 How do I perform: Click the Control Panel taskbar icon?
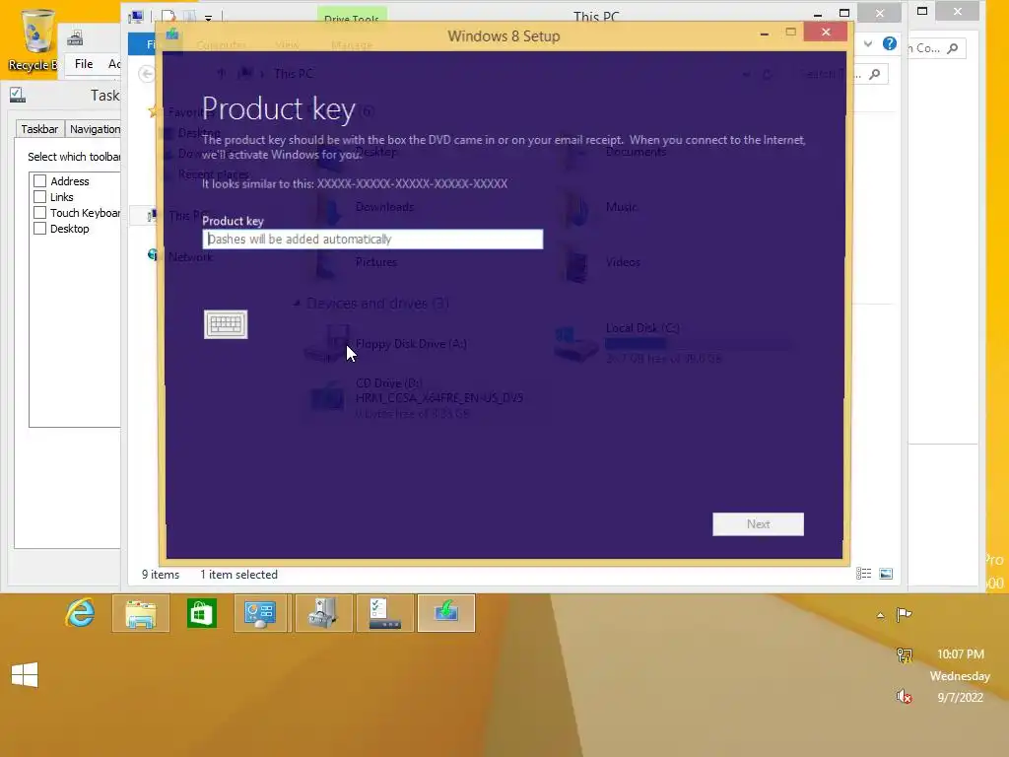point(260,613)
